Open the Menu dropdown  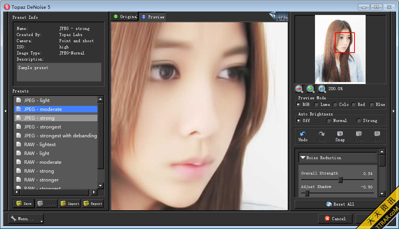(26, 219)
